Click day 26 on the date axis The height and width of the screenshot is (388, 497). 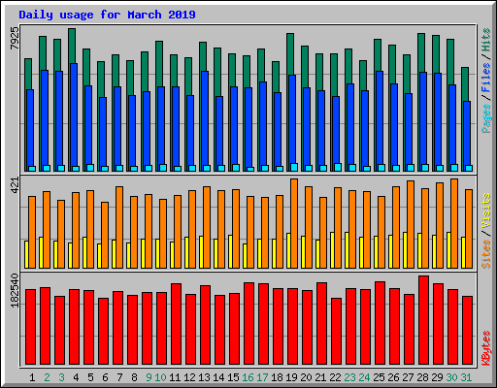[x=393, y=377]
